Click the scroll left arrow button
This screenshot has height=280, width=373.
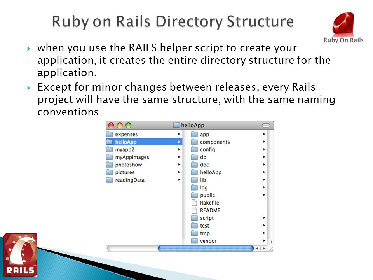[257, 248]
